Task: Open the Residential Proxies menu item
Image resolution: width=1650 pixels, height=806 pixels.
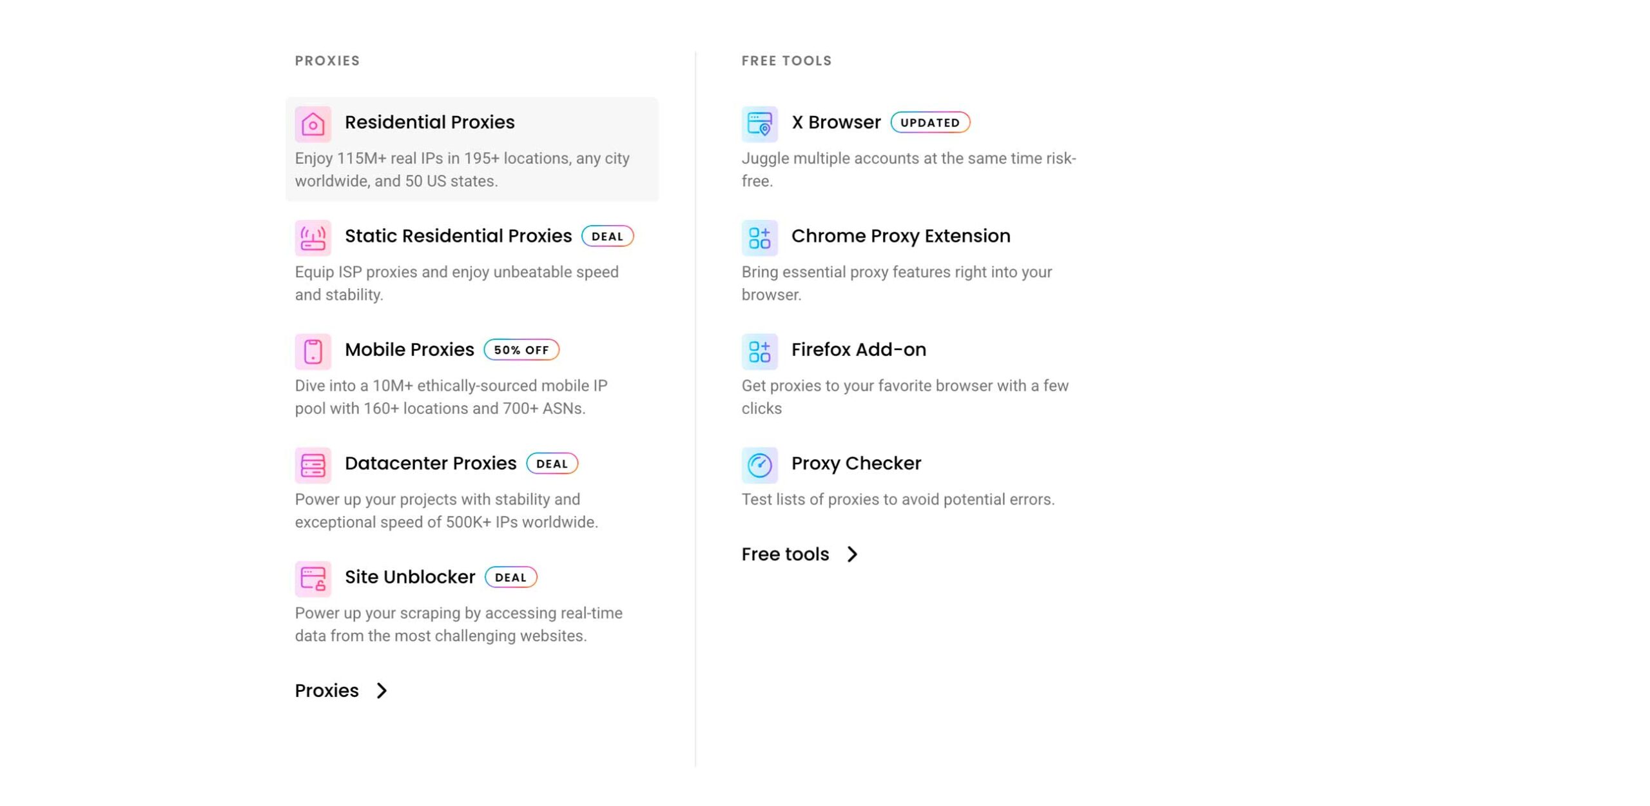Action: pyautogui.click(x=429, y=122)
